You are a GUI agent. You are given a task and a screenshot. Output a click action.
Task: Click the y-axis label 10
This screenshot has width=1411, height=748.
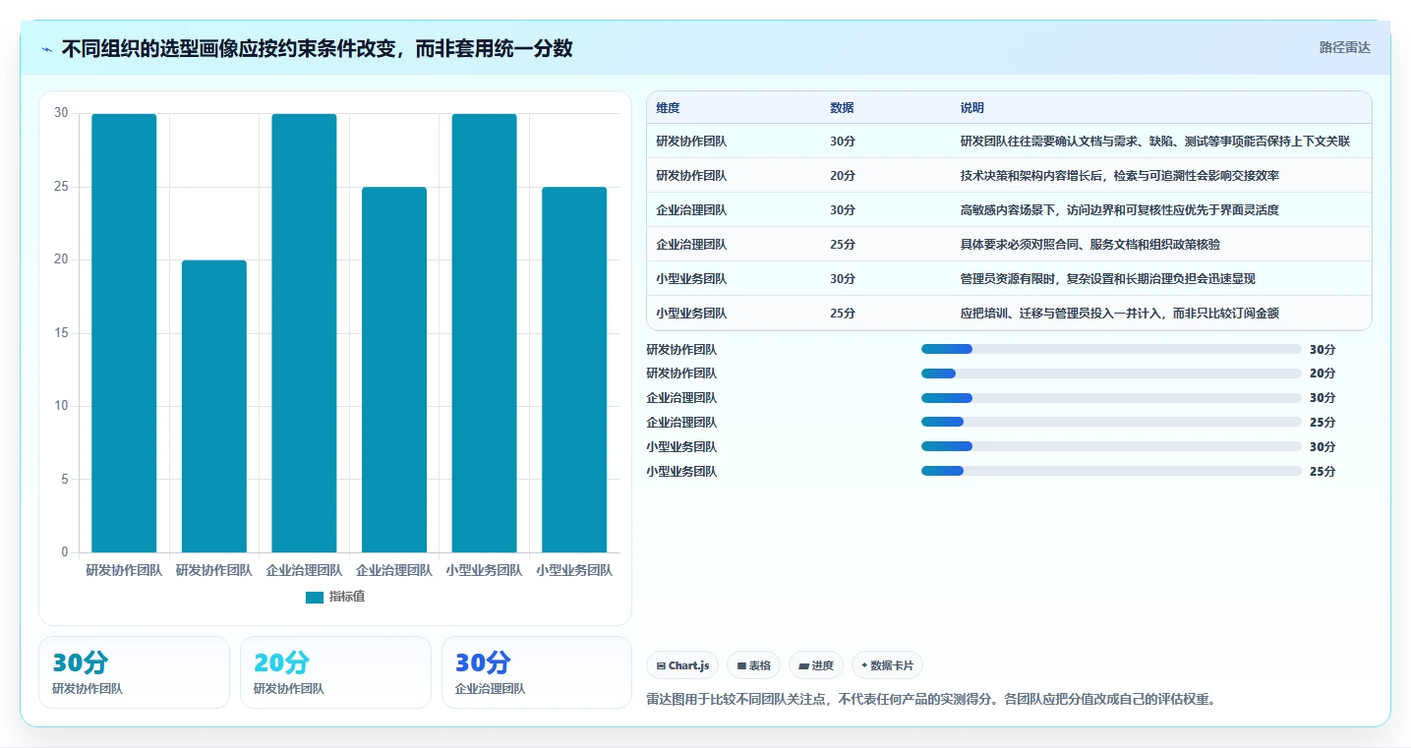tap(61, 406)
